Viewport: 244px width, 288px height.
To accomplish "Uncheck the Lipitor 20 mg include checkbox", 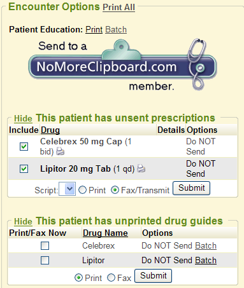I will pyautogui.click(x=24, y=169).
